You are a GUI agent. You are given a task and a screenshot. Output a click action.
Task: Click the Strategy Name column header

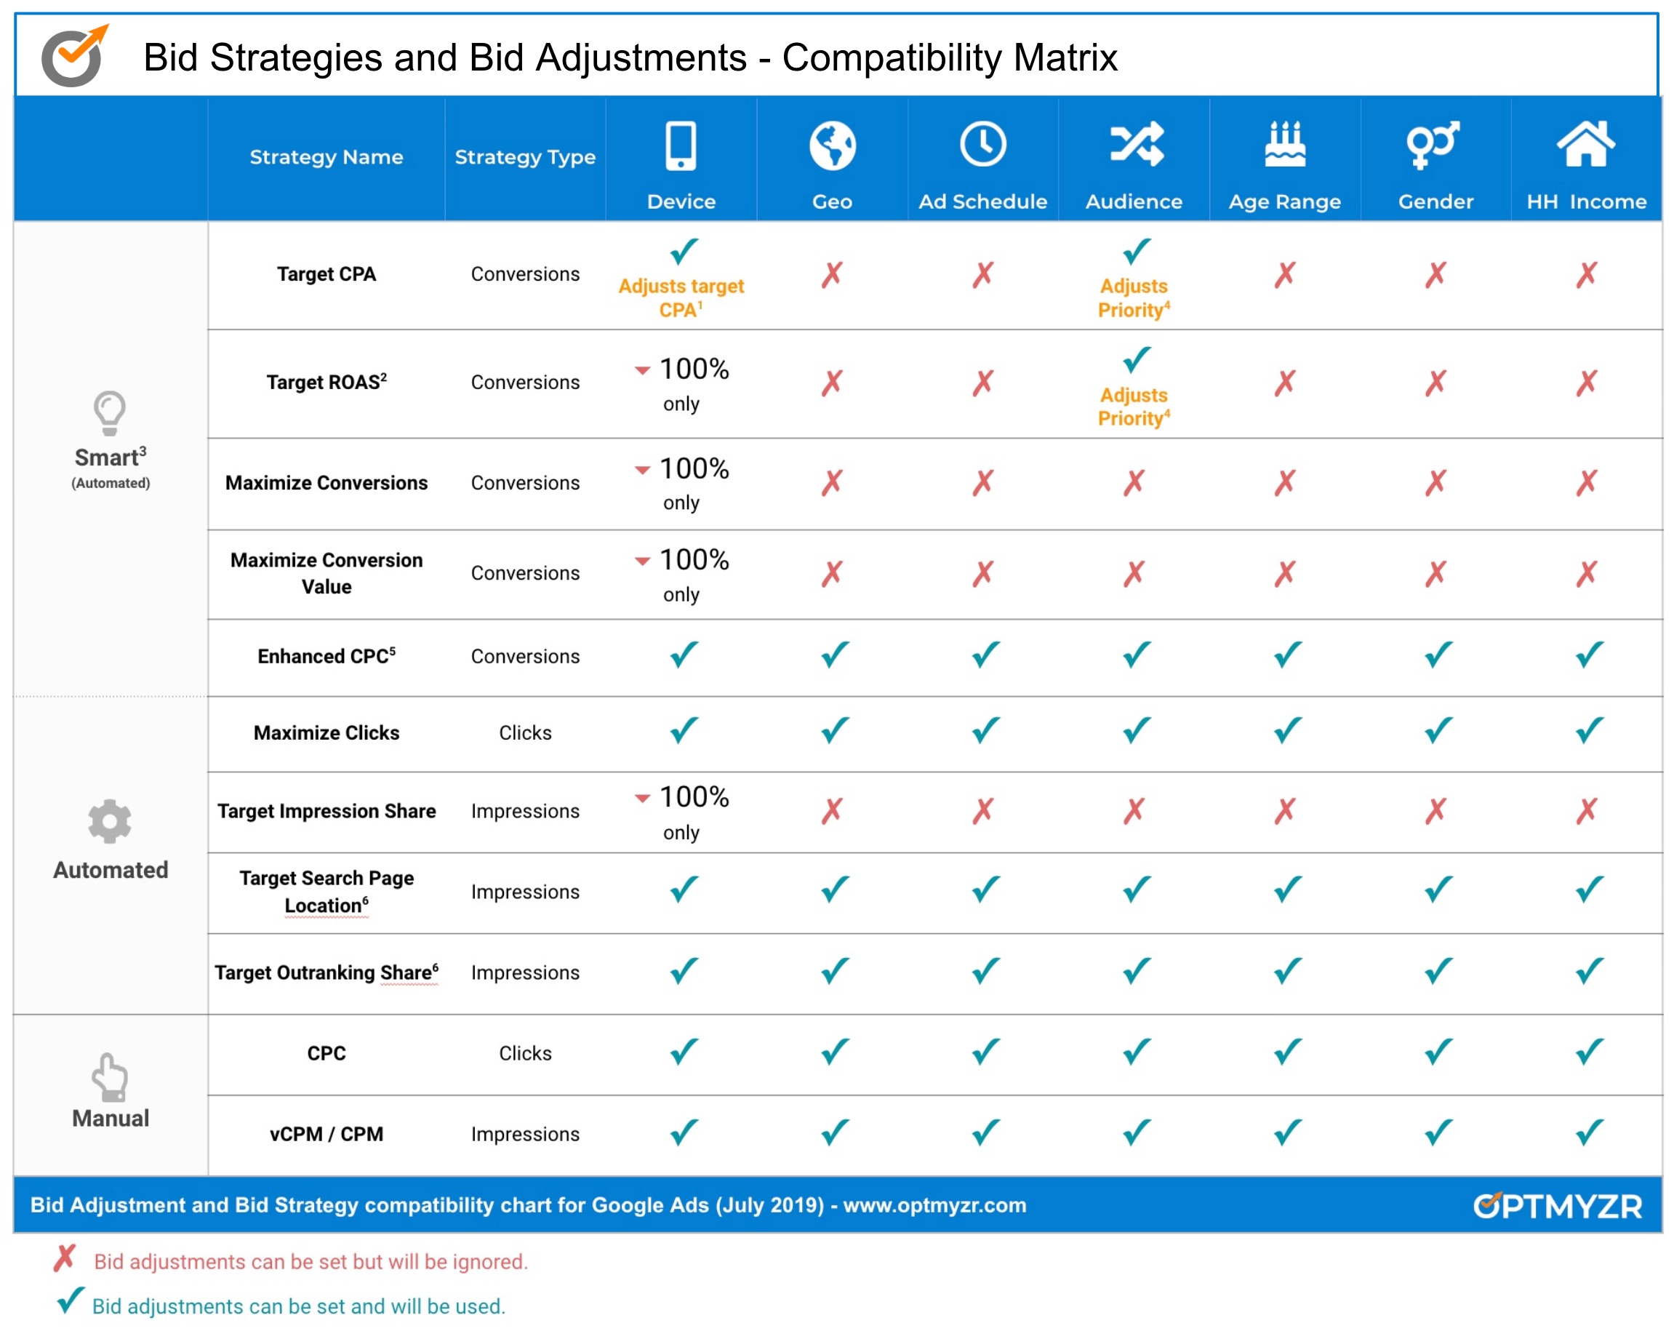[326, 157]
